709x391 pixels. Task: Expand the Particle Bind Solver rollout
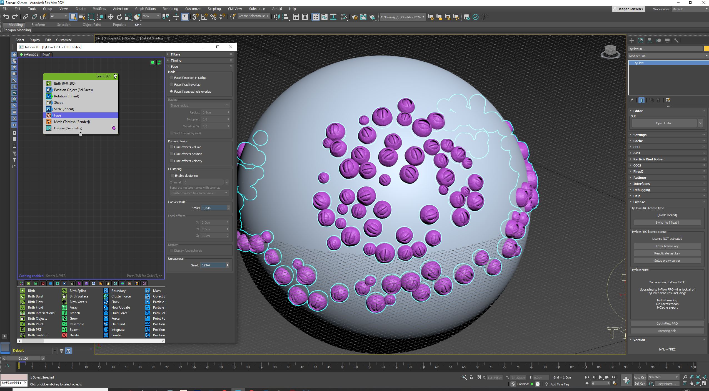point(648,159)
